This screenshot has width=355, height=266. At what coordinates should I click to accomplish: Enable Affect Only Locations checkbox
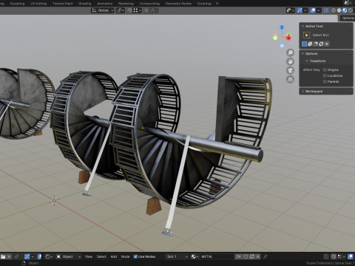tap(325, 75)
